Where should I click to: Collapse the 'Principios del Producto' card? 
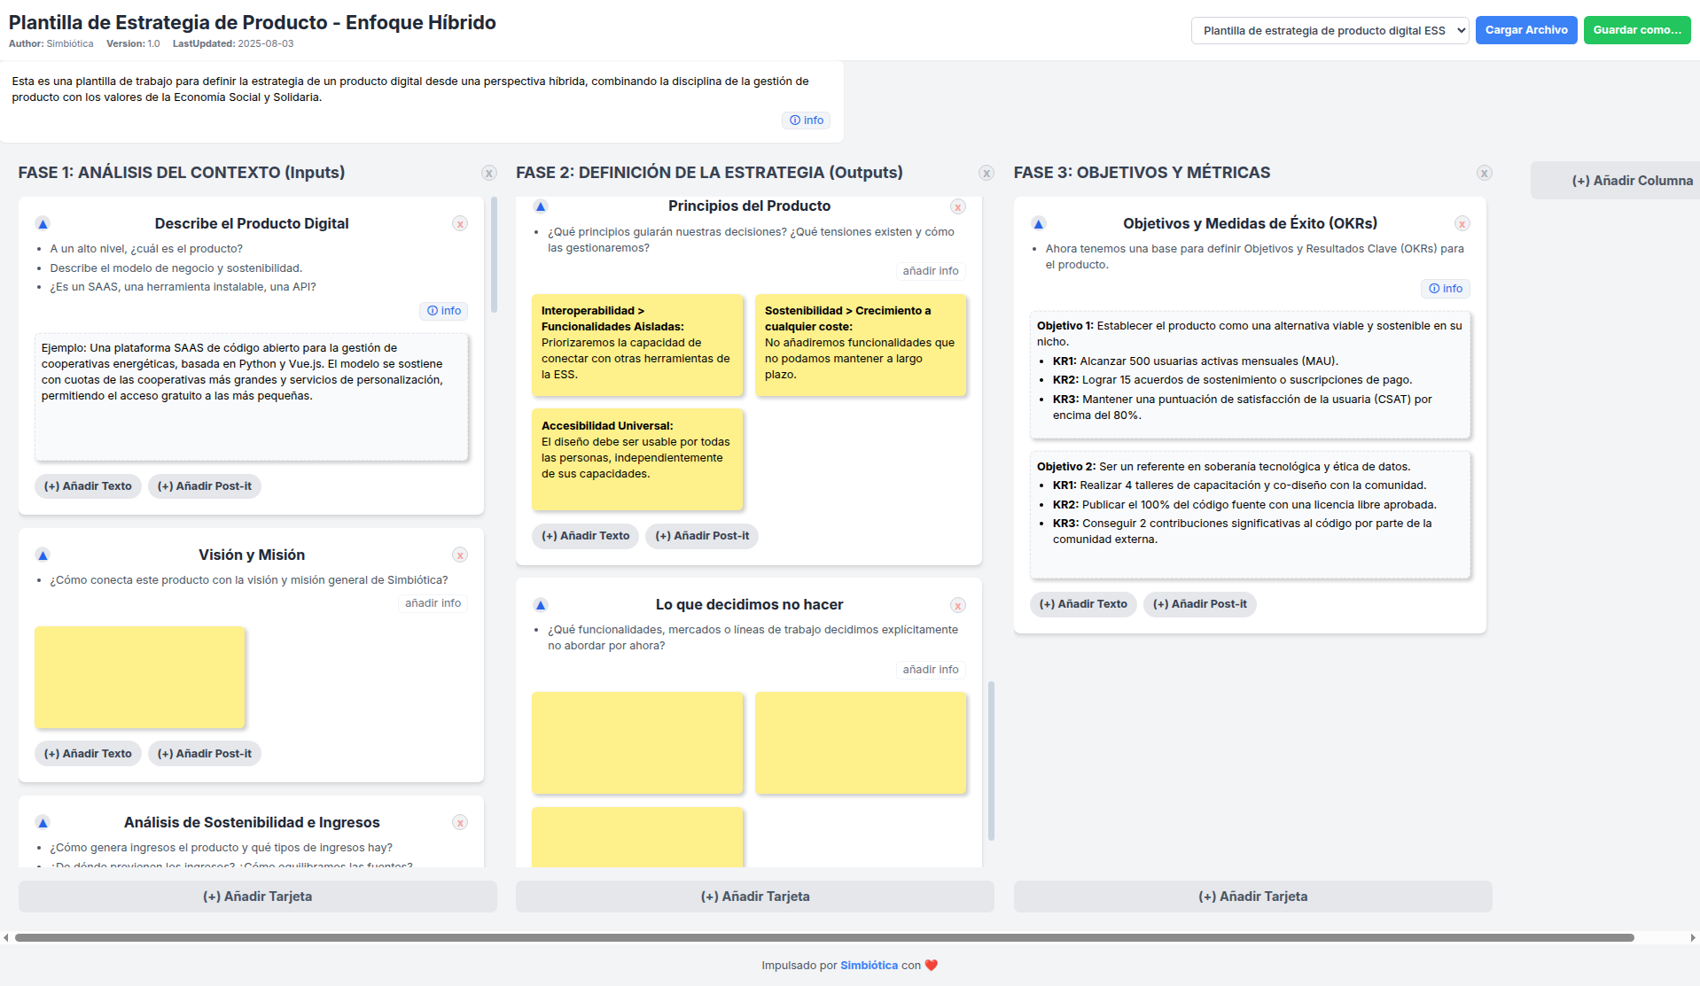pos(540,205)
